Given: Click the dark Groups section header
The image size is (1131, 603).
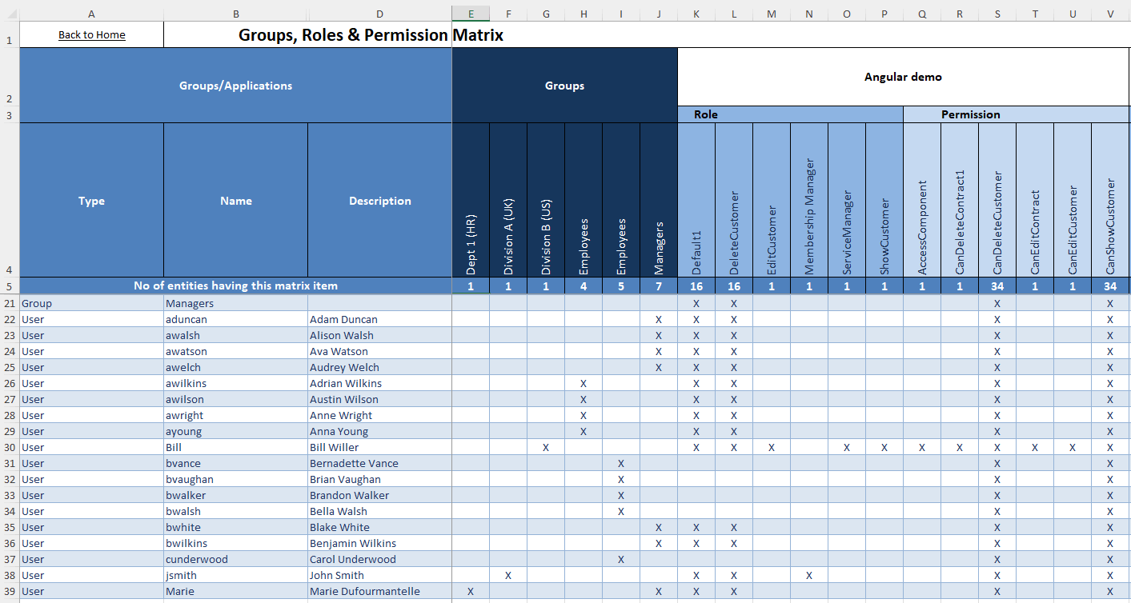Looking at the screenshot, I should point(564,86).
